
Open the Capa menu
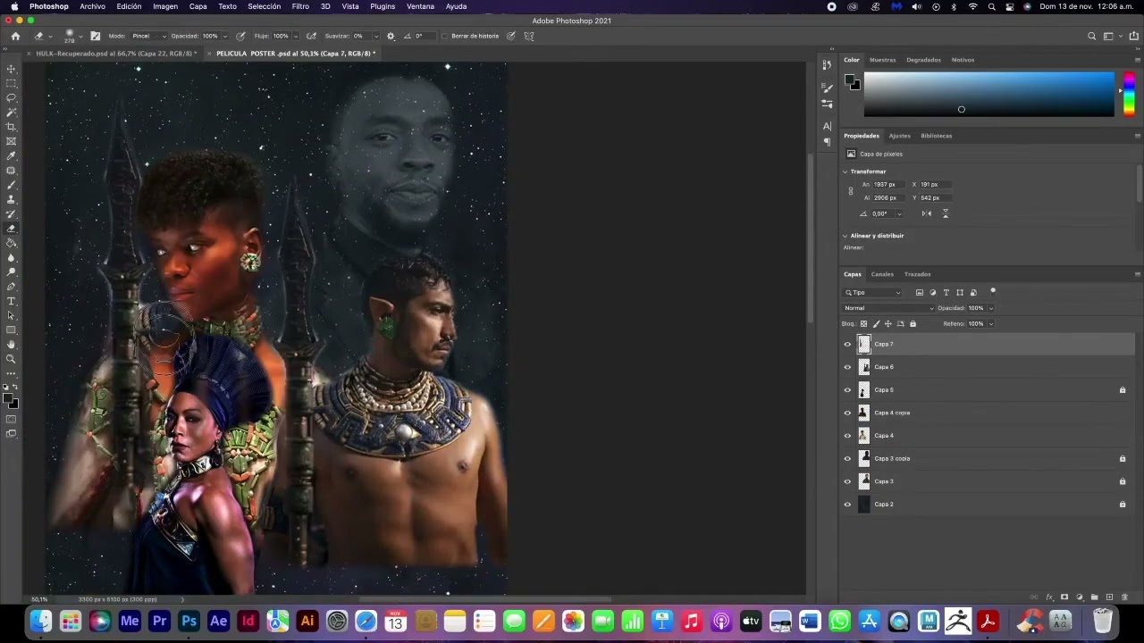point(198,6)
